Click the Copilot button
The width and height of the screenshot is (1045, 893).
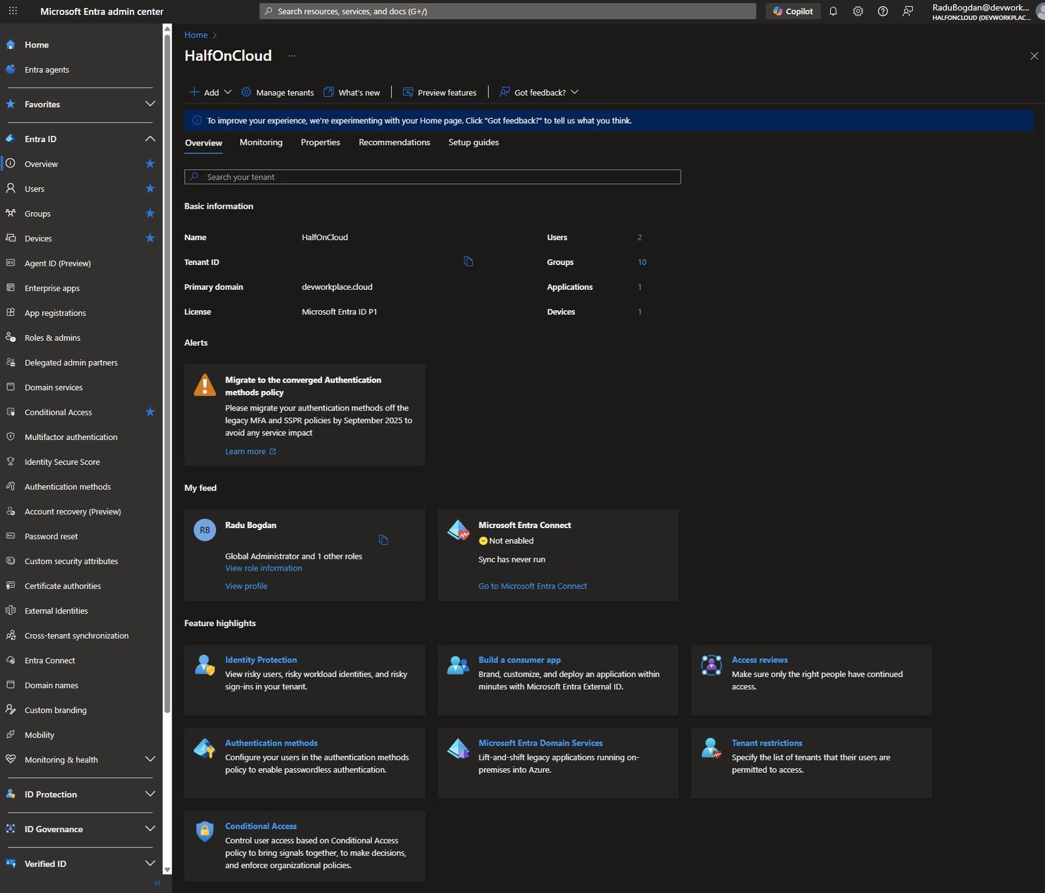793,11
